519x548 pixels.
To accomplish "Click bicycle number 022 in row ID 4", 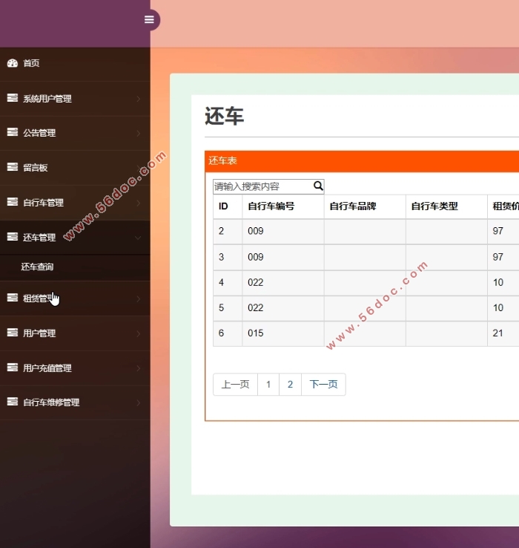I will pos(256,282).
